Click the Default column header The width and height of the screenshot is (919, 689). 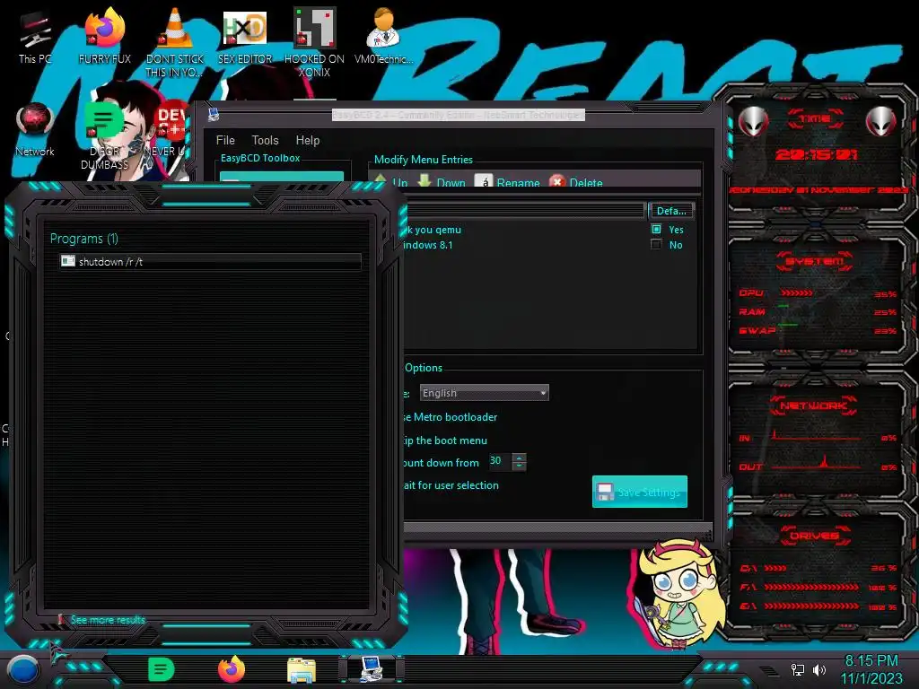(x=671, y=211)
